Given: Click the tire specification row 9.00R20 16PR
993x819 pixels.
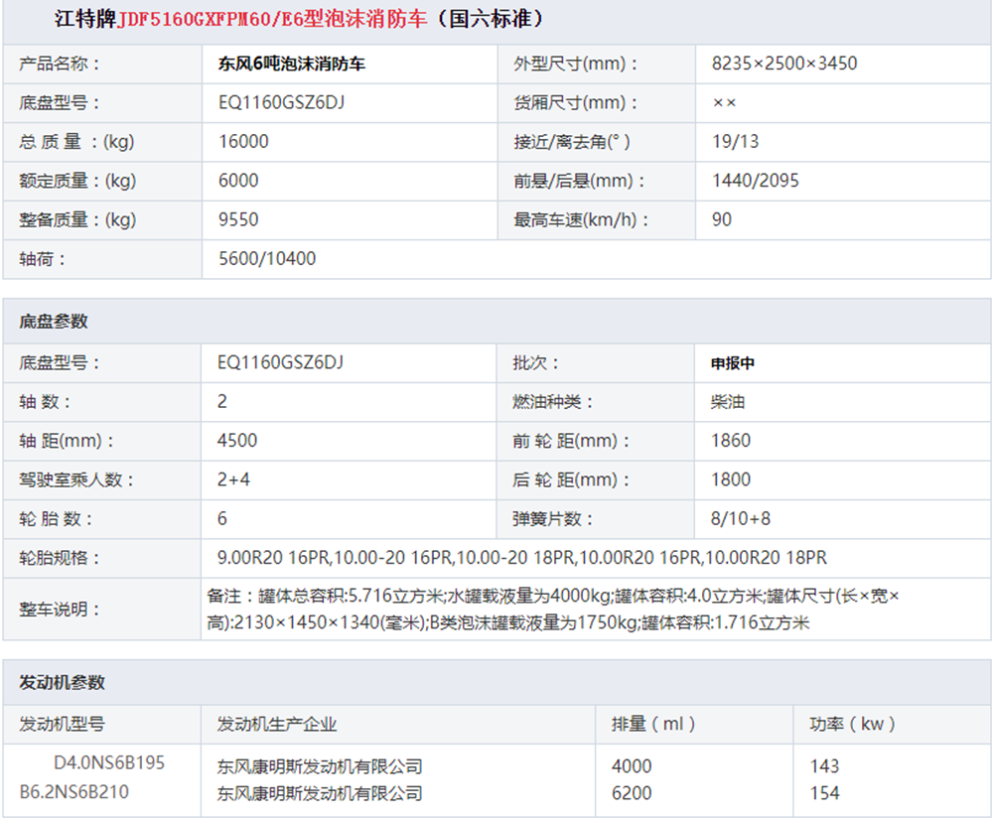Looking at the screenshot, I should click(x=522, y=558).
